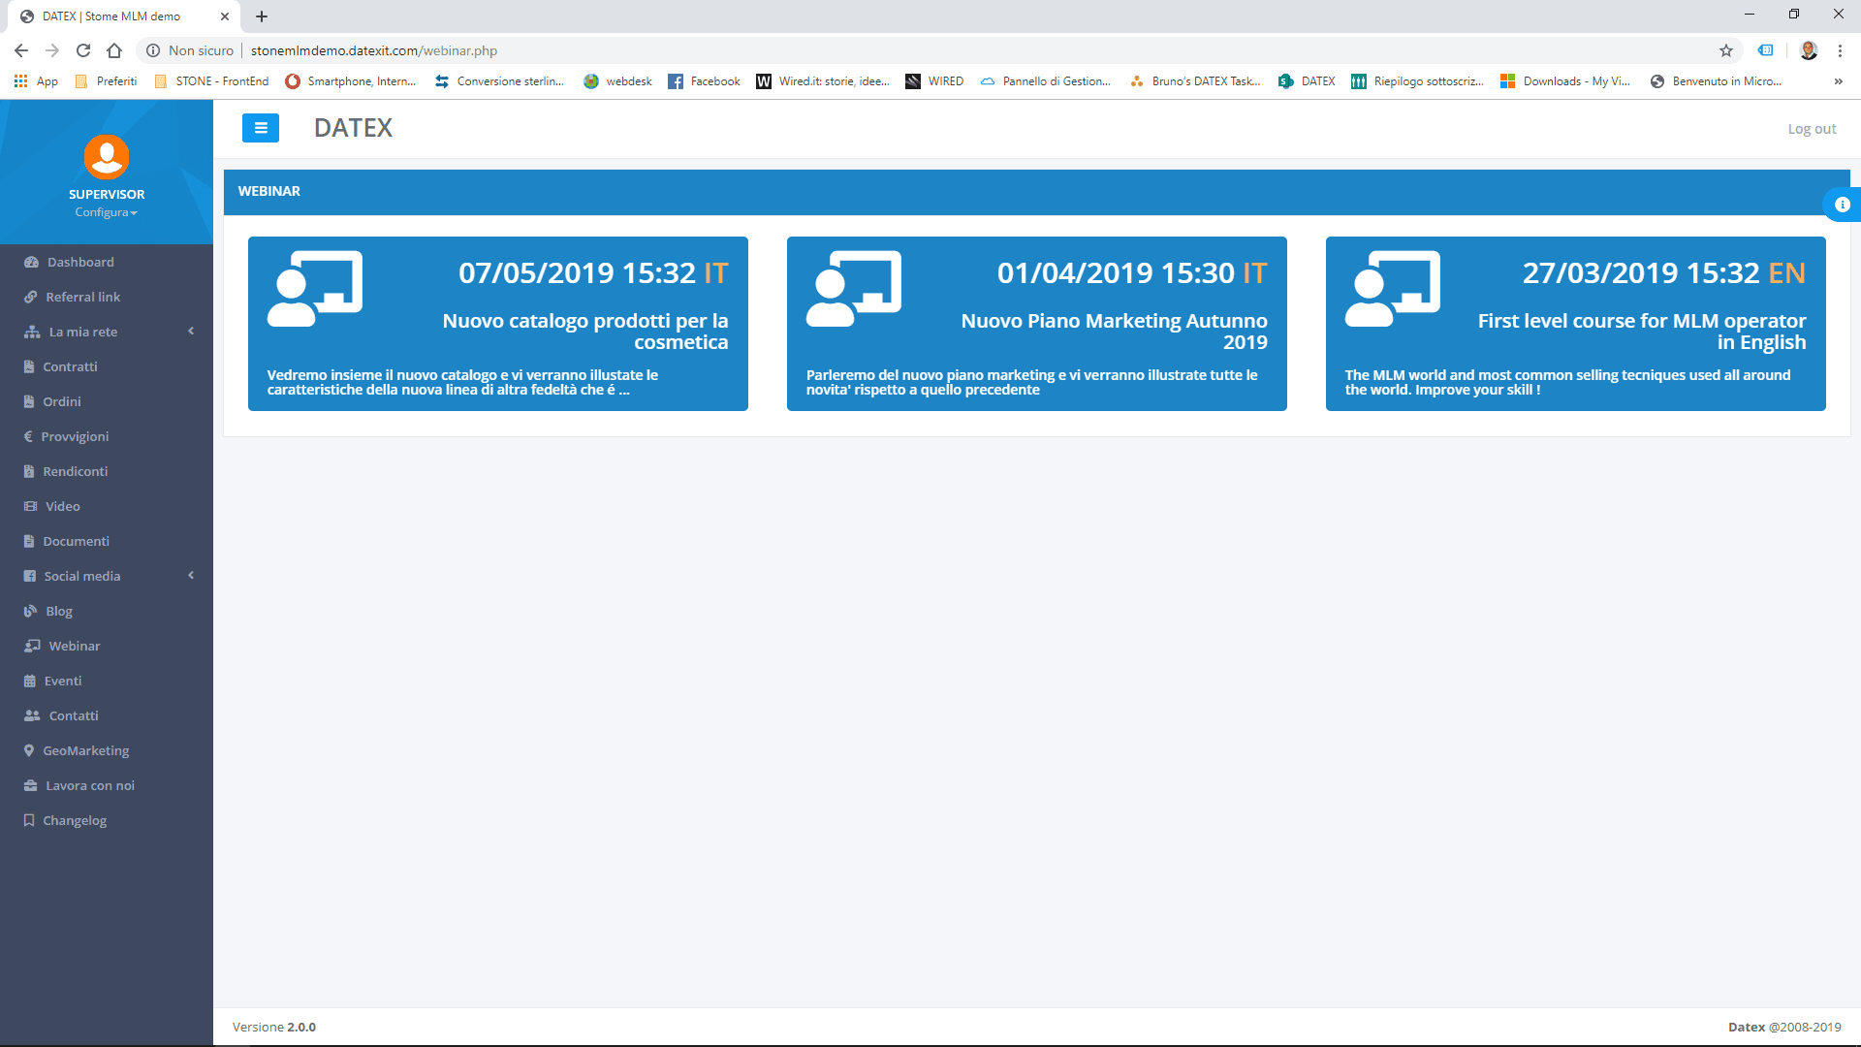Click the Contratti document icon
1861x1047 pixels.
(x=29, y=366)
